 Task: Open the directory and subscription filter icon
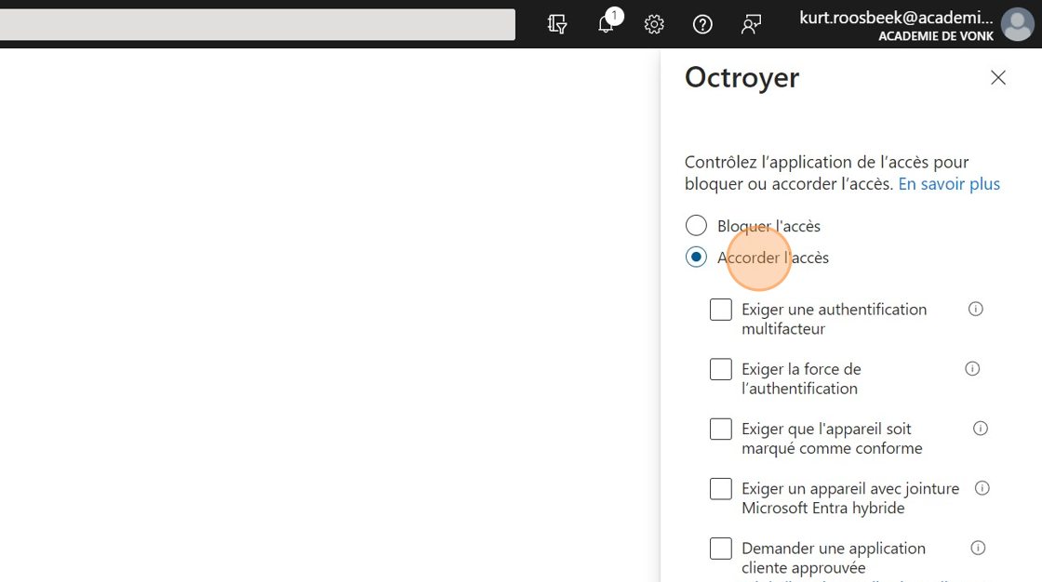click(557, 24)
